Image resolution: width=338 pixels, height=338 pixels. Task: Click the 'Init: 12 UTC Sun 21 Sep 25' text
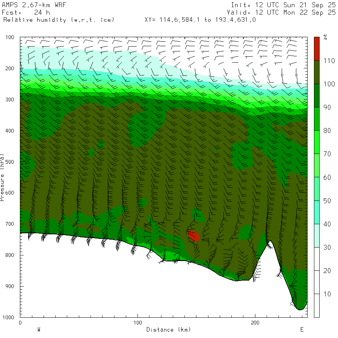click(x=283, y=5)
